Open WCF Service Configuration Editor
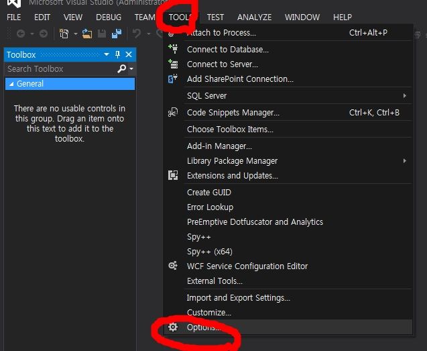 (x=289, y=266)
